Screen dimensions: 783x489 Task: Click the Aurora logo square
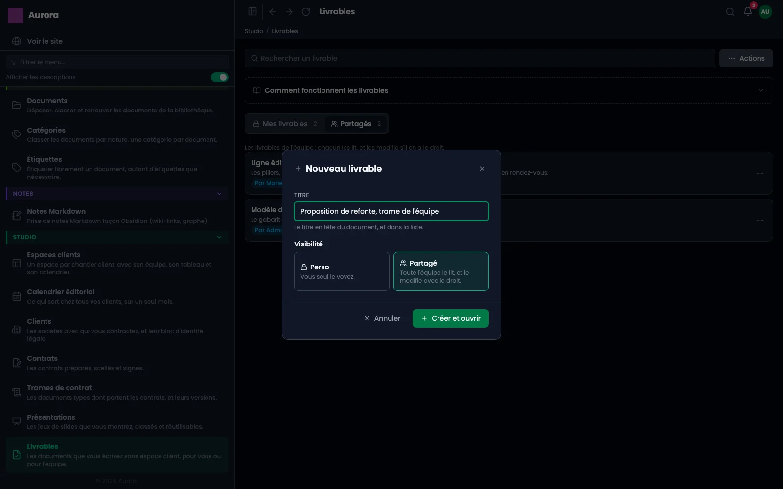[x=16, y=15]
